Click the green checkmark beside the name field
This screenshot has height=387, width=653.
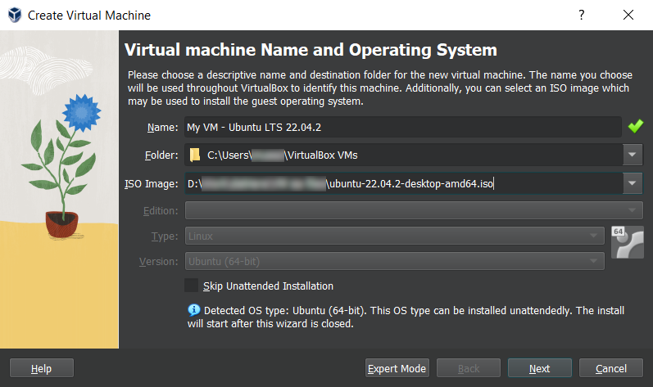(x=635, y=127)
